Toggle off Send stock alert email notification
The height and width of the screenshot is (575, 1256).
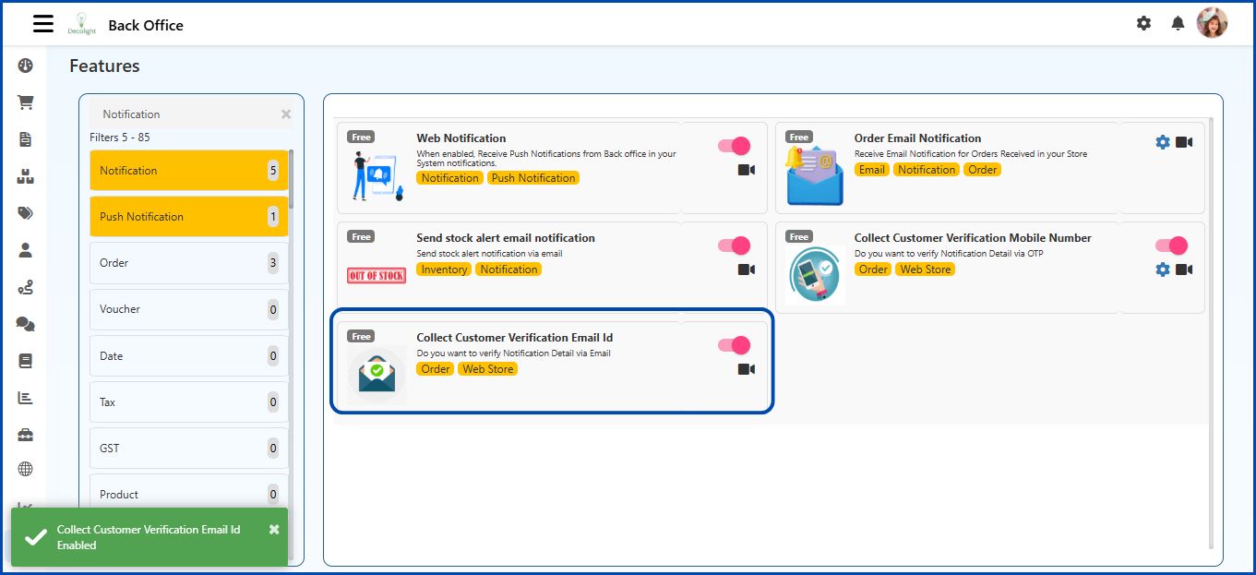pos(734,245)
